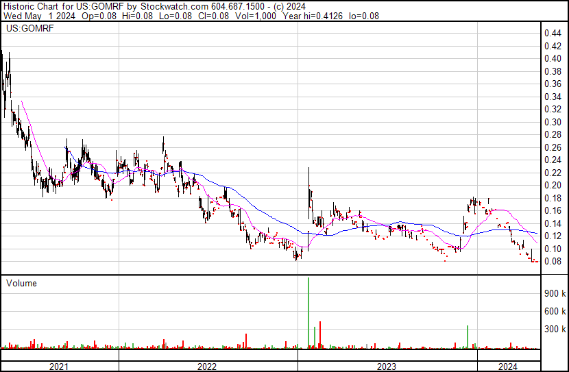Click the Year hi=0.4126 value in the header
Viewport: 569px width, 372px height.
click(x=313, y=16)
